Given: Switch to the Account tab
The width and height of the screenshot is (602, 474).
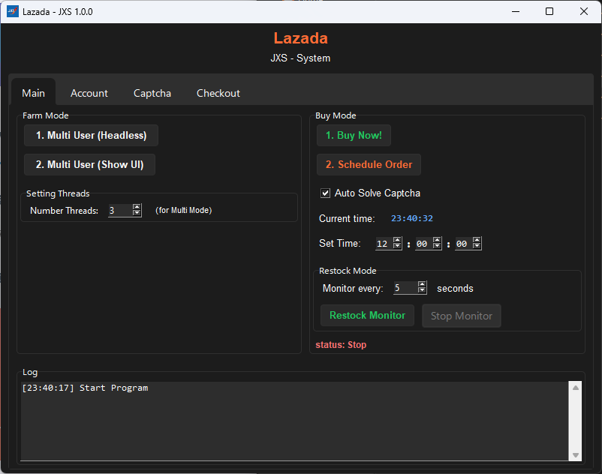Looking at the screenshot, I should click(89, 93).
